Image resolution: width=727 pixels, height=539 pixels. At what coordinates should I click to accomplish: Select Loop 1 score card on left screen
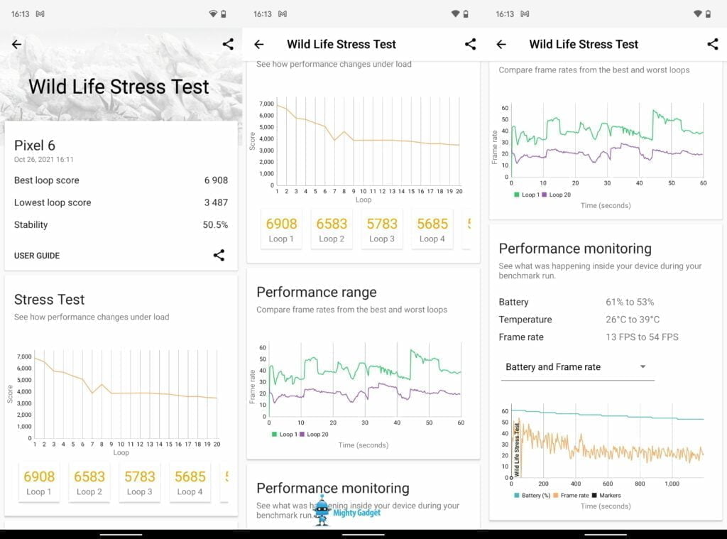point(39,482)
